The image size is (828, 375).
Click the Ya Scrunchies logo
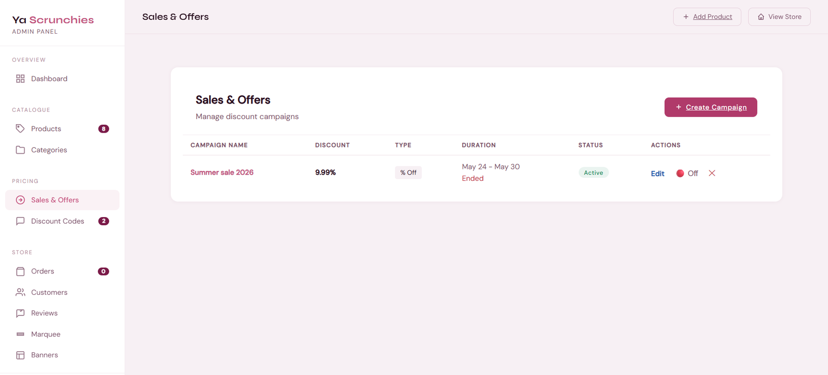point(53,20)
